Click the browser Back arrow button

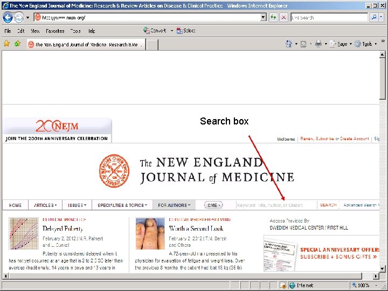(8, 18)
